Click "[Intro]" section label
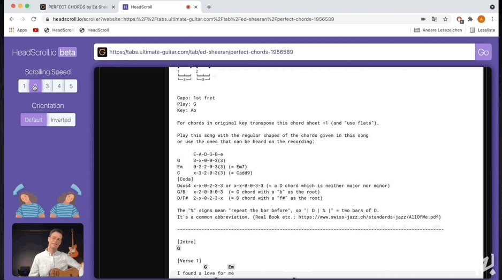The width and height of the screenshot is (502, 280). pyautogui.click(x=186, y=242)
